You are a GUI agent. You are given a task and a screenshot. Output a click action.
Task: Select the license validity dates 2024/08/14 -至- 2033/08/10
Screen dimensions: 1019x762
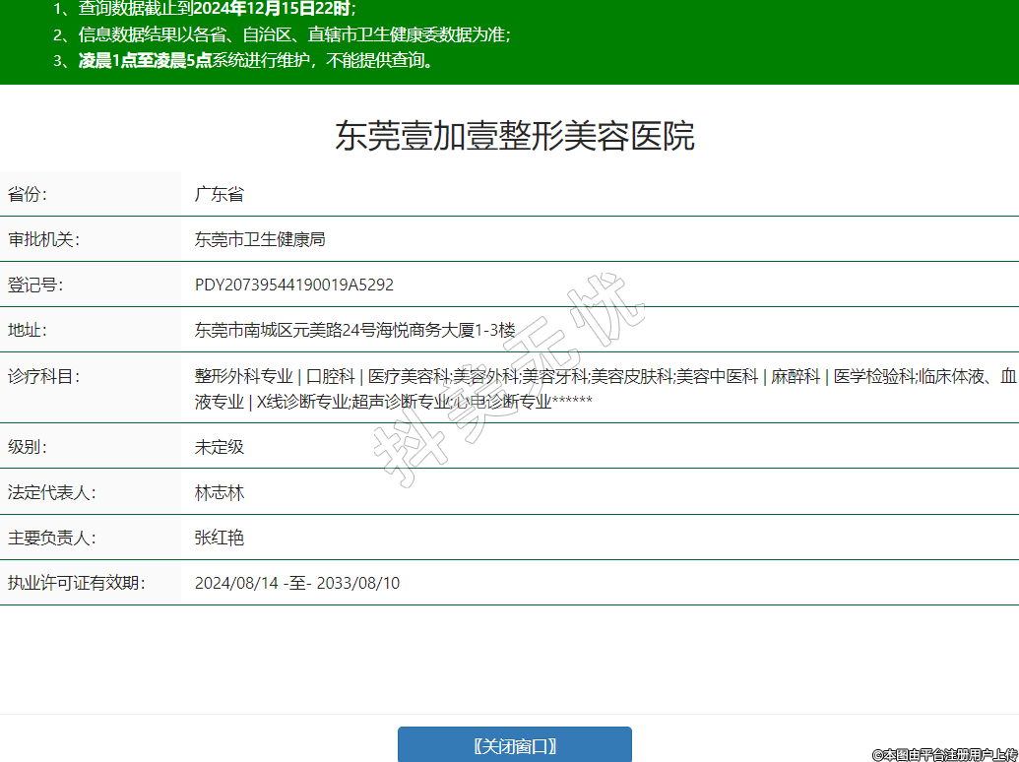296,583
